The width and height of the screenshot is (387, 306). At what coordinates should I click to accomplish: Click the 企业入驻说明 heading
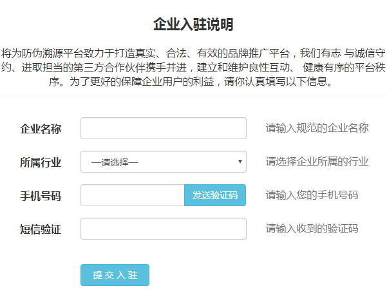[x=193, y=25]
